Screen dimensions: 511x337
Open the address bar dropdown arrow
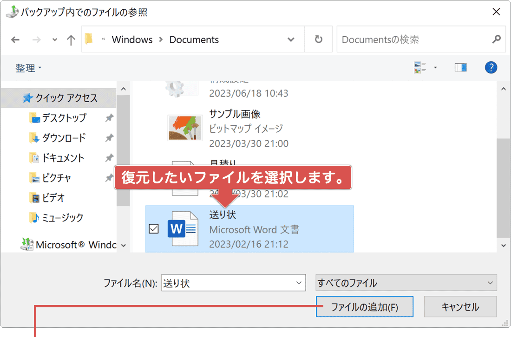(x=291, y=39)
